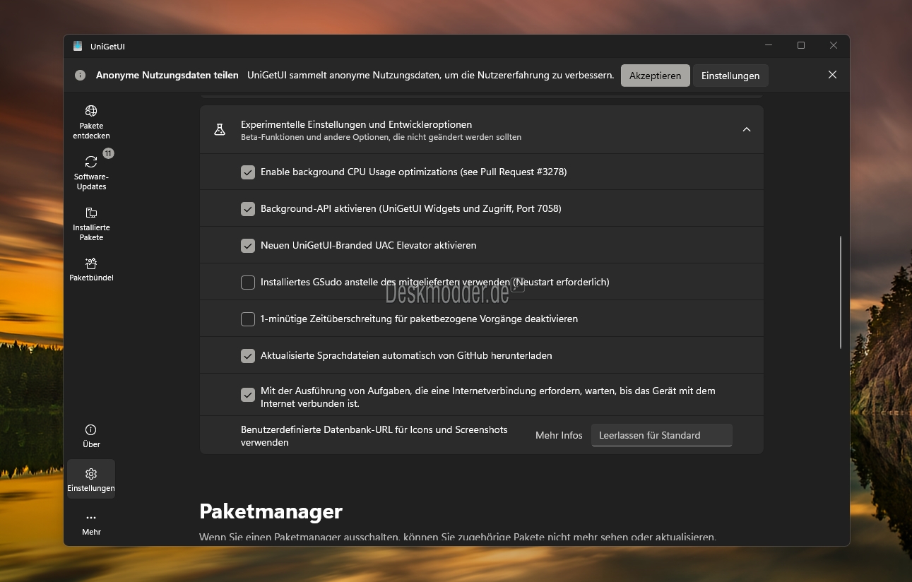The height and width of the screenshot is (582, 912).
Task: Uncheck background CPU Usage optimizations
Action: tap(248, 172)
